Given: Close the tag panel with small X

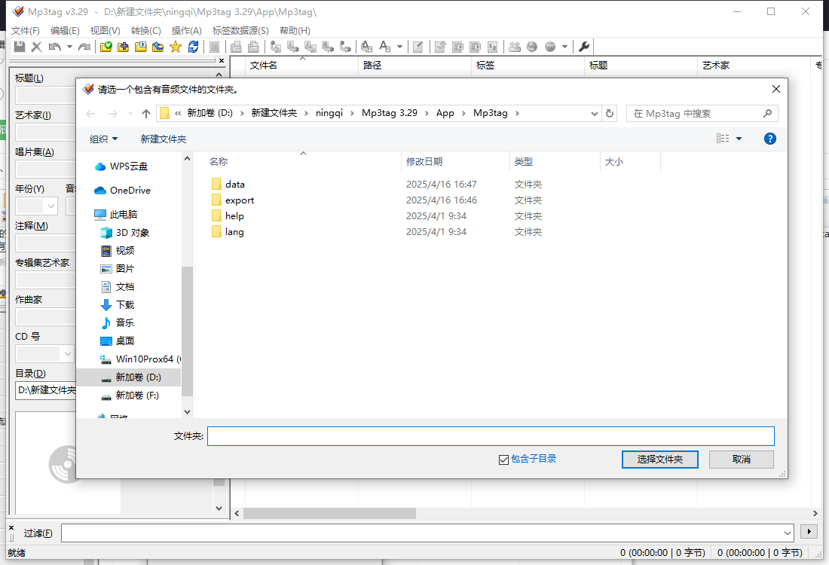Looking at the screenshot, I should click(x=222, y=61).
